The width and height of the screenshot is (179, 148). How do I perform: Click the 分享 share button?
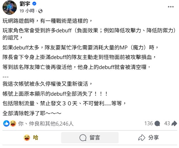tap(148, 138)
